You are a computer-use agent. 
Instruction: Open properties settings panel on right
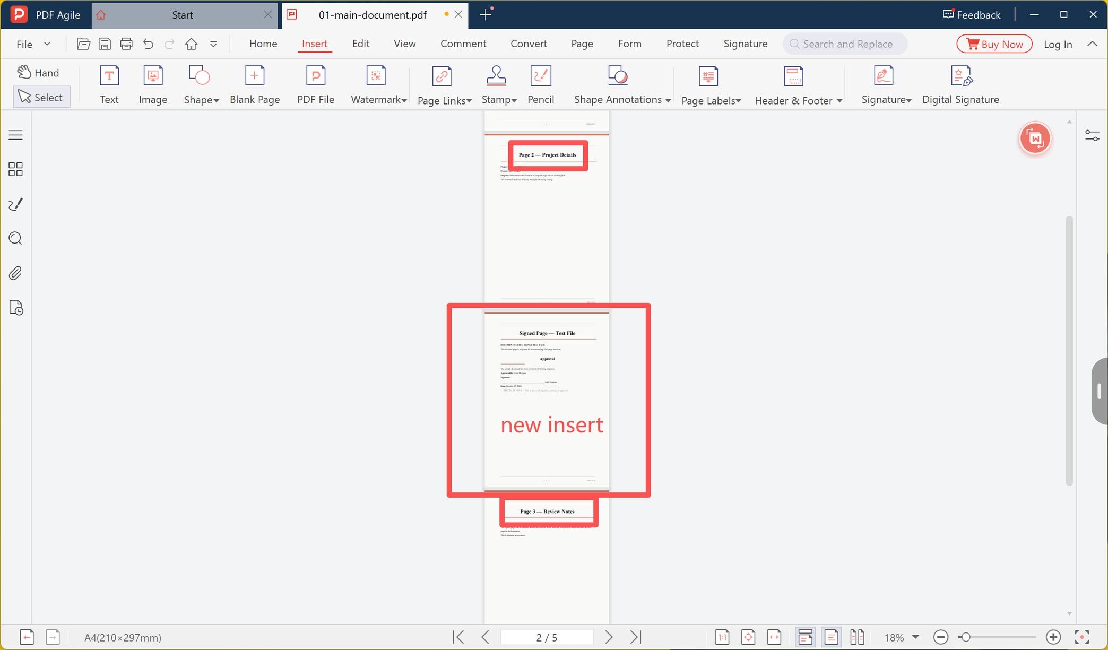point(1092,136)
